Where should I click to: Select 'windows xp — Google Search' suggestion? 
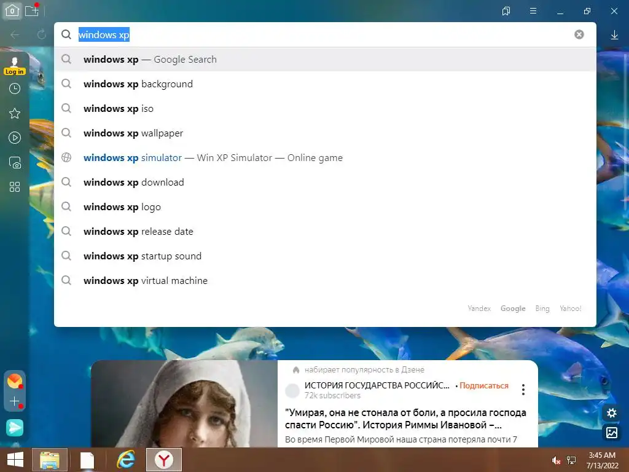point(325,60)
